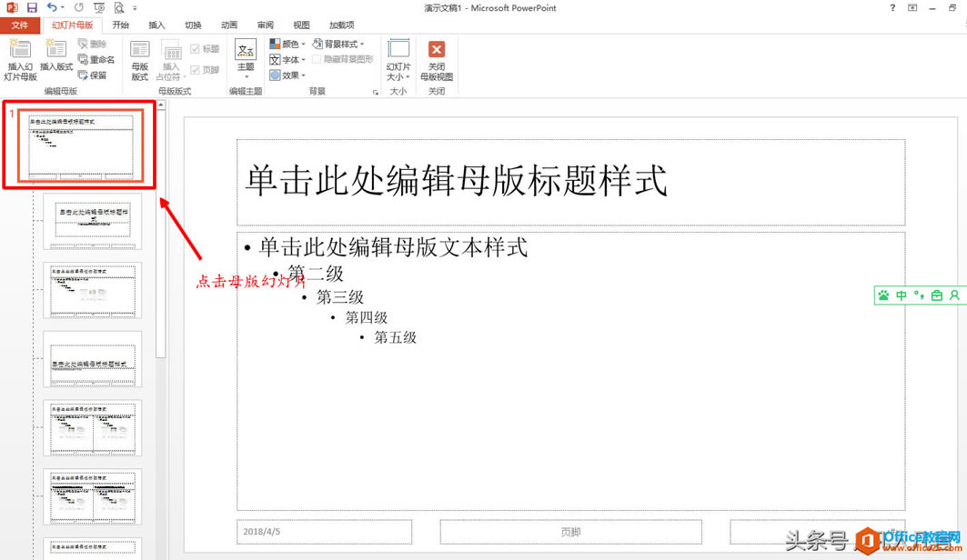967x560 pixels.
Task: Expand Customize Quick Access Toolbar arrow
Action: click(x=135, y=8)
